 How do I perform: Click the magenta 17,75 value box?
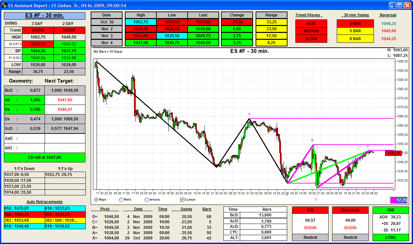(399, 200)
